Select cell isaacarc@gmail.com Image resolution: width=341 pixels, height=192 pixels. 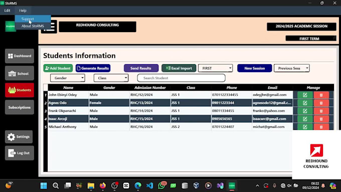coord(272,119)
